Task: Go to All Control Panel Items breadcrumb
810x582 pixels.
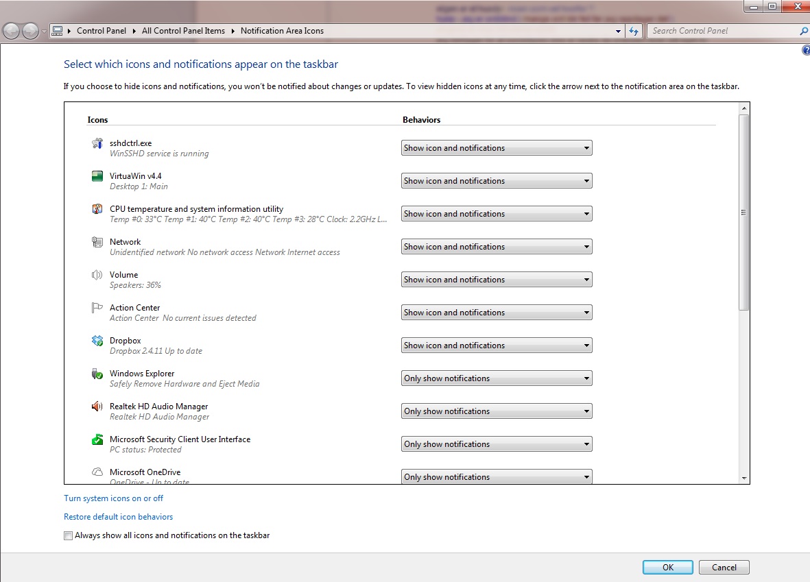Action: [183, 31]
